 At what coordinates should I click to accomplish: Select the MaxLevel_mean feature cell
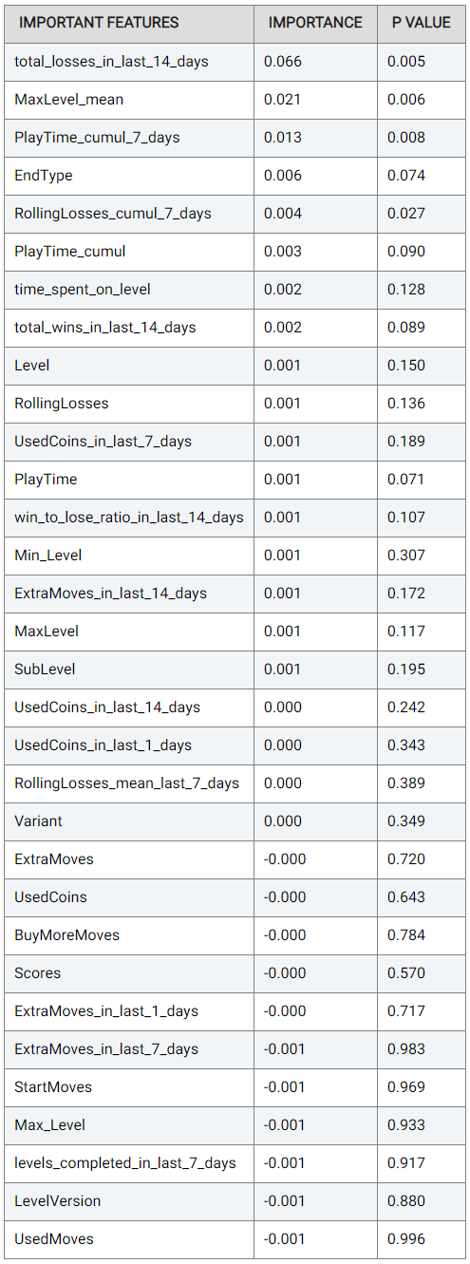(x=128, y=100)
